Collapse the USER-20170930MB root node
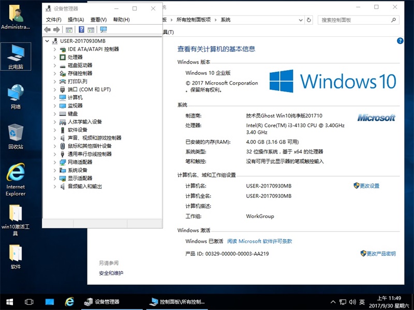 pos(47,41)
